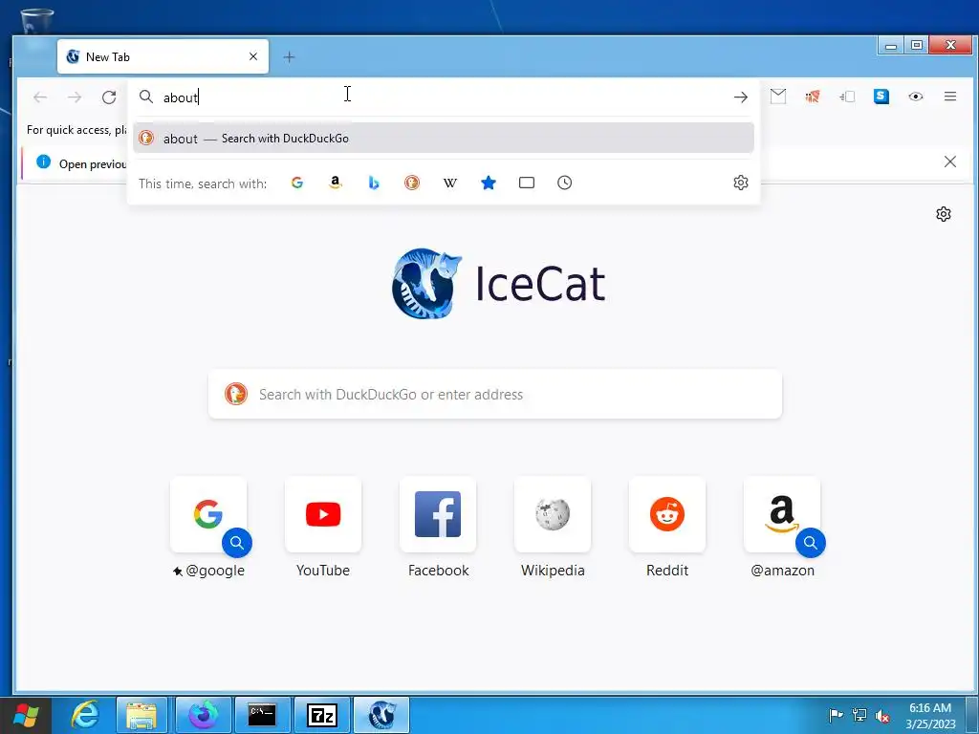Click the Go arrow in the address bar

click(x=741, y=97)
